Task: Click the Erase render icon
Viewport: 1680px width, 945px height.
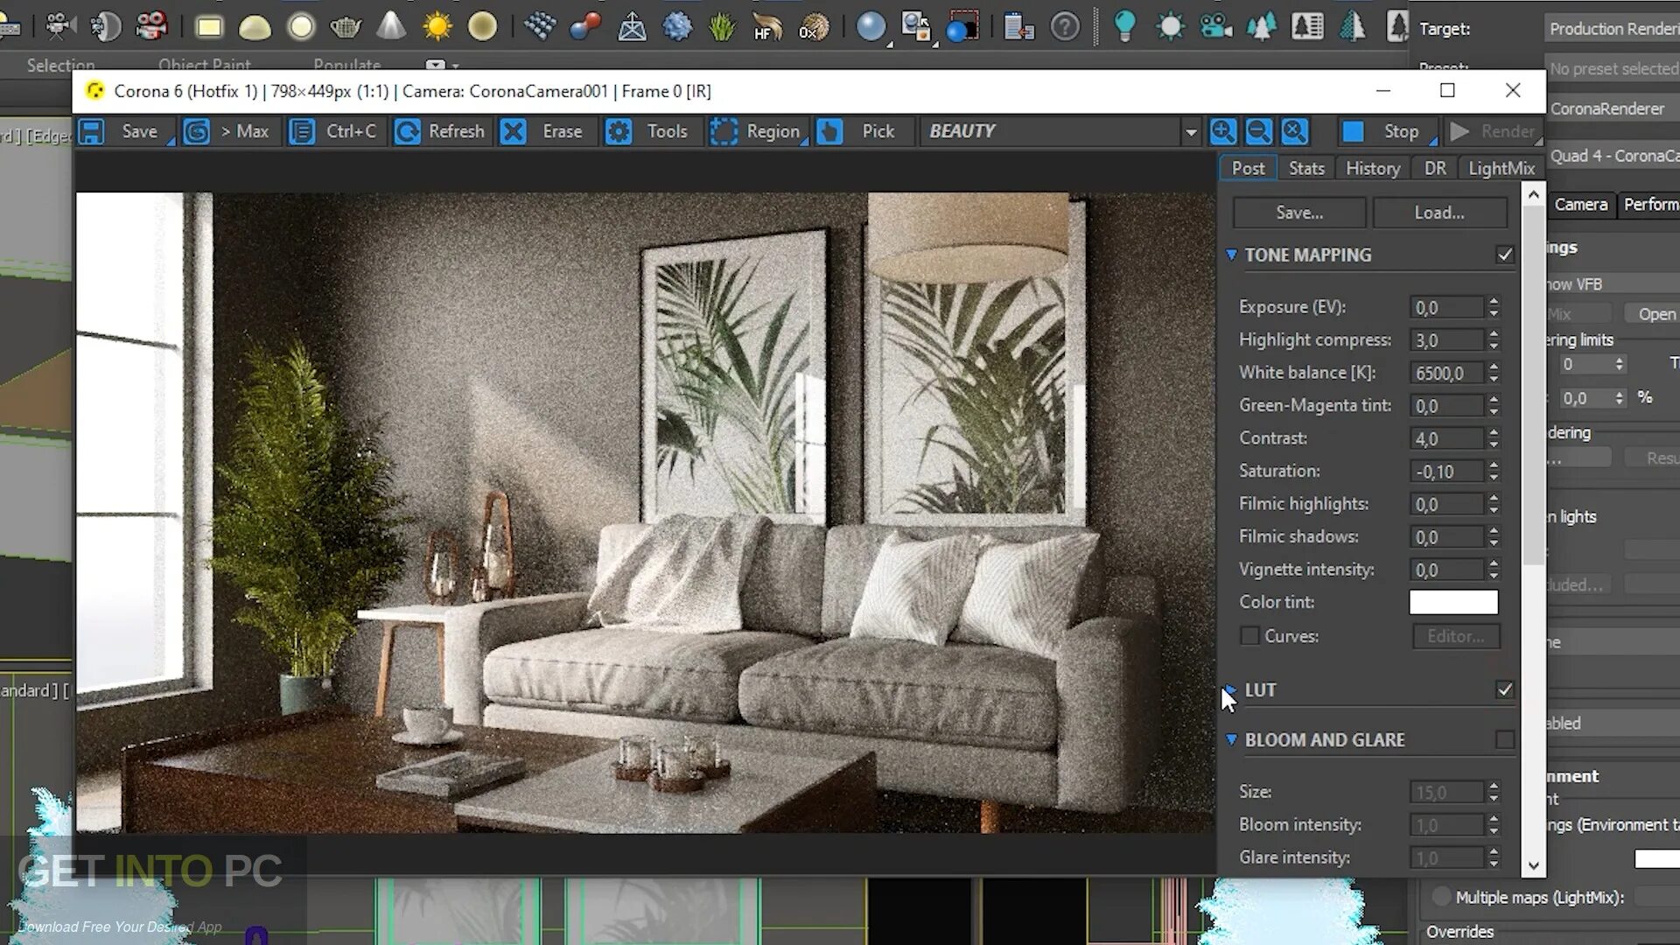Action: coord(514,131)
